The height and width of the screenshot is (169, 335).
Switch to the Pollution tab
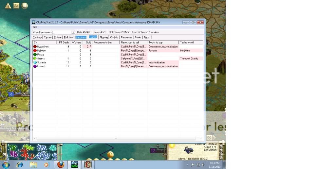68,37
